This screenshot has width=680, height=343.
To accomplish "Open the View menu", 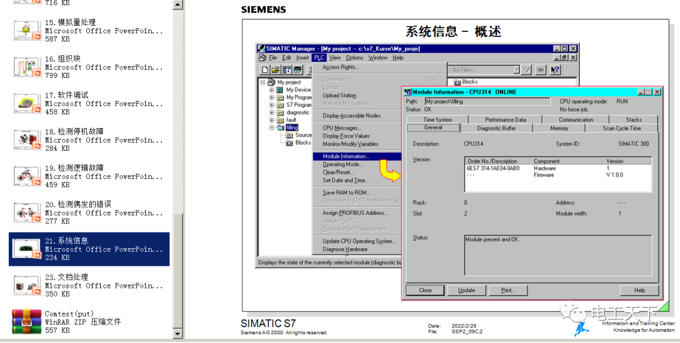I will tap(335, 58).
